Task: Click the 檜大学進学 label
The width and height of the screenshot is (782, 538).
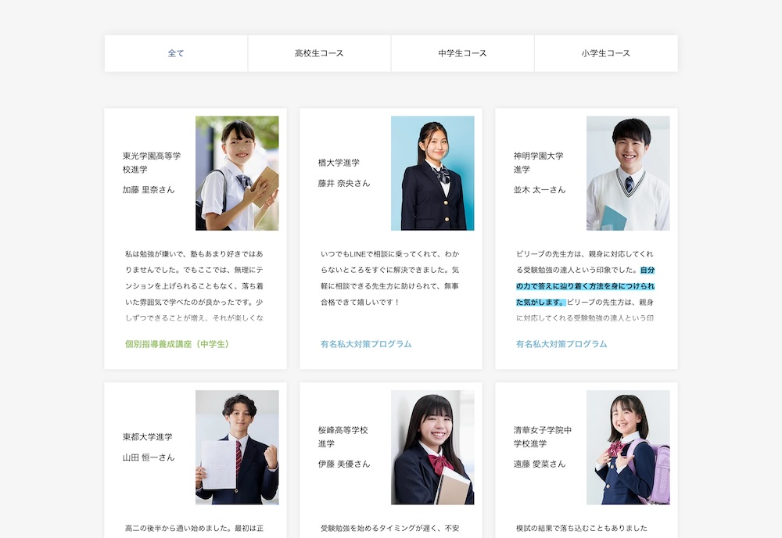Action: pos(339,163)
